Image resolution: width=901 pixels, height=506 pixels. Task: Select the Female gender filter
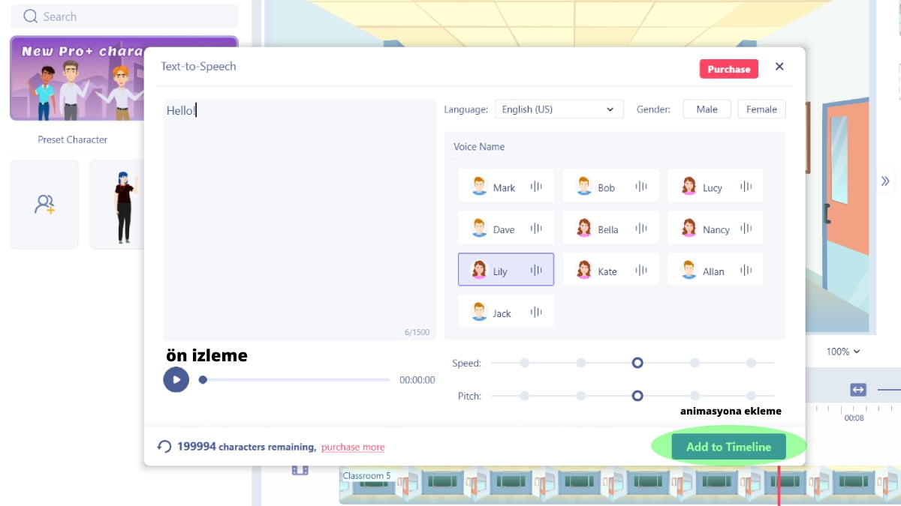tap(761, 109)
